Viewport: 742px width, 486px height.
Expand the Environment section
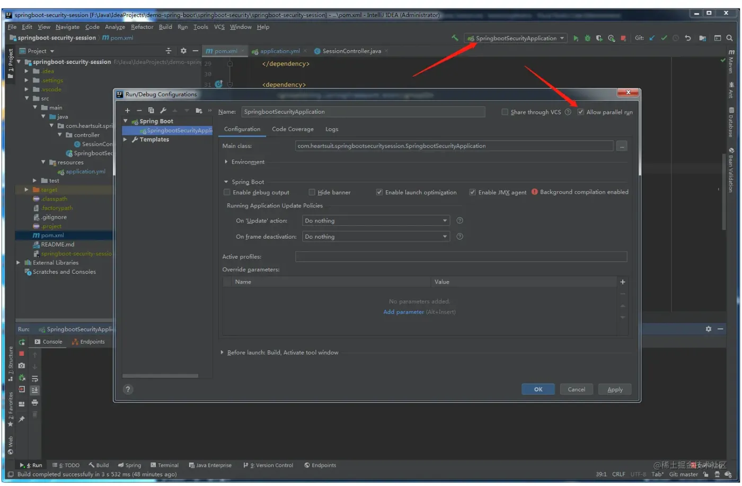point(226,162)
